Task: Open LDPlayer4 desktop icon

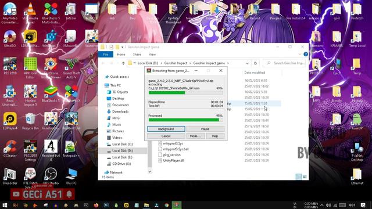Action: point(10,121)
